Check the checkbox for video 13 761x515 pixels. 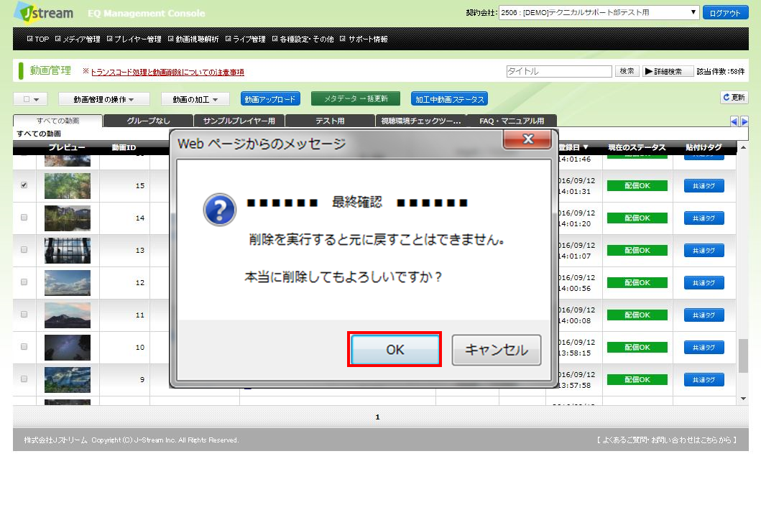[x=24, y=250]
